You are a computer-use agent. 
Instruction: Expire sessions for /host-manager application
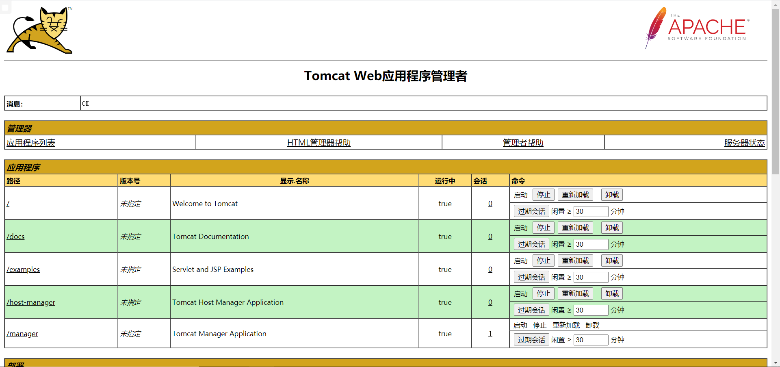coord(531,310)
